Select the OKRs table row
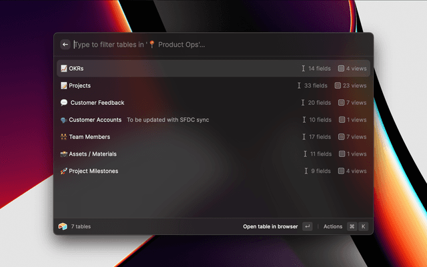This screenshot has width=427, height=267. click(213, 68)
